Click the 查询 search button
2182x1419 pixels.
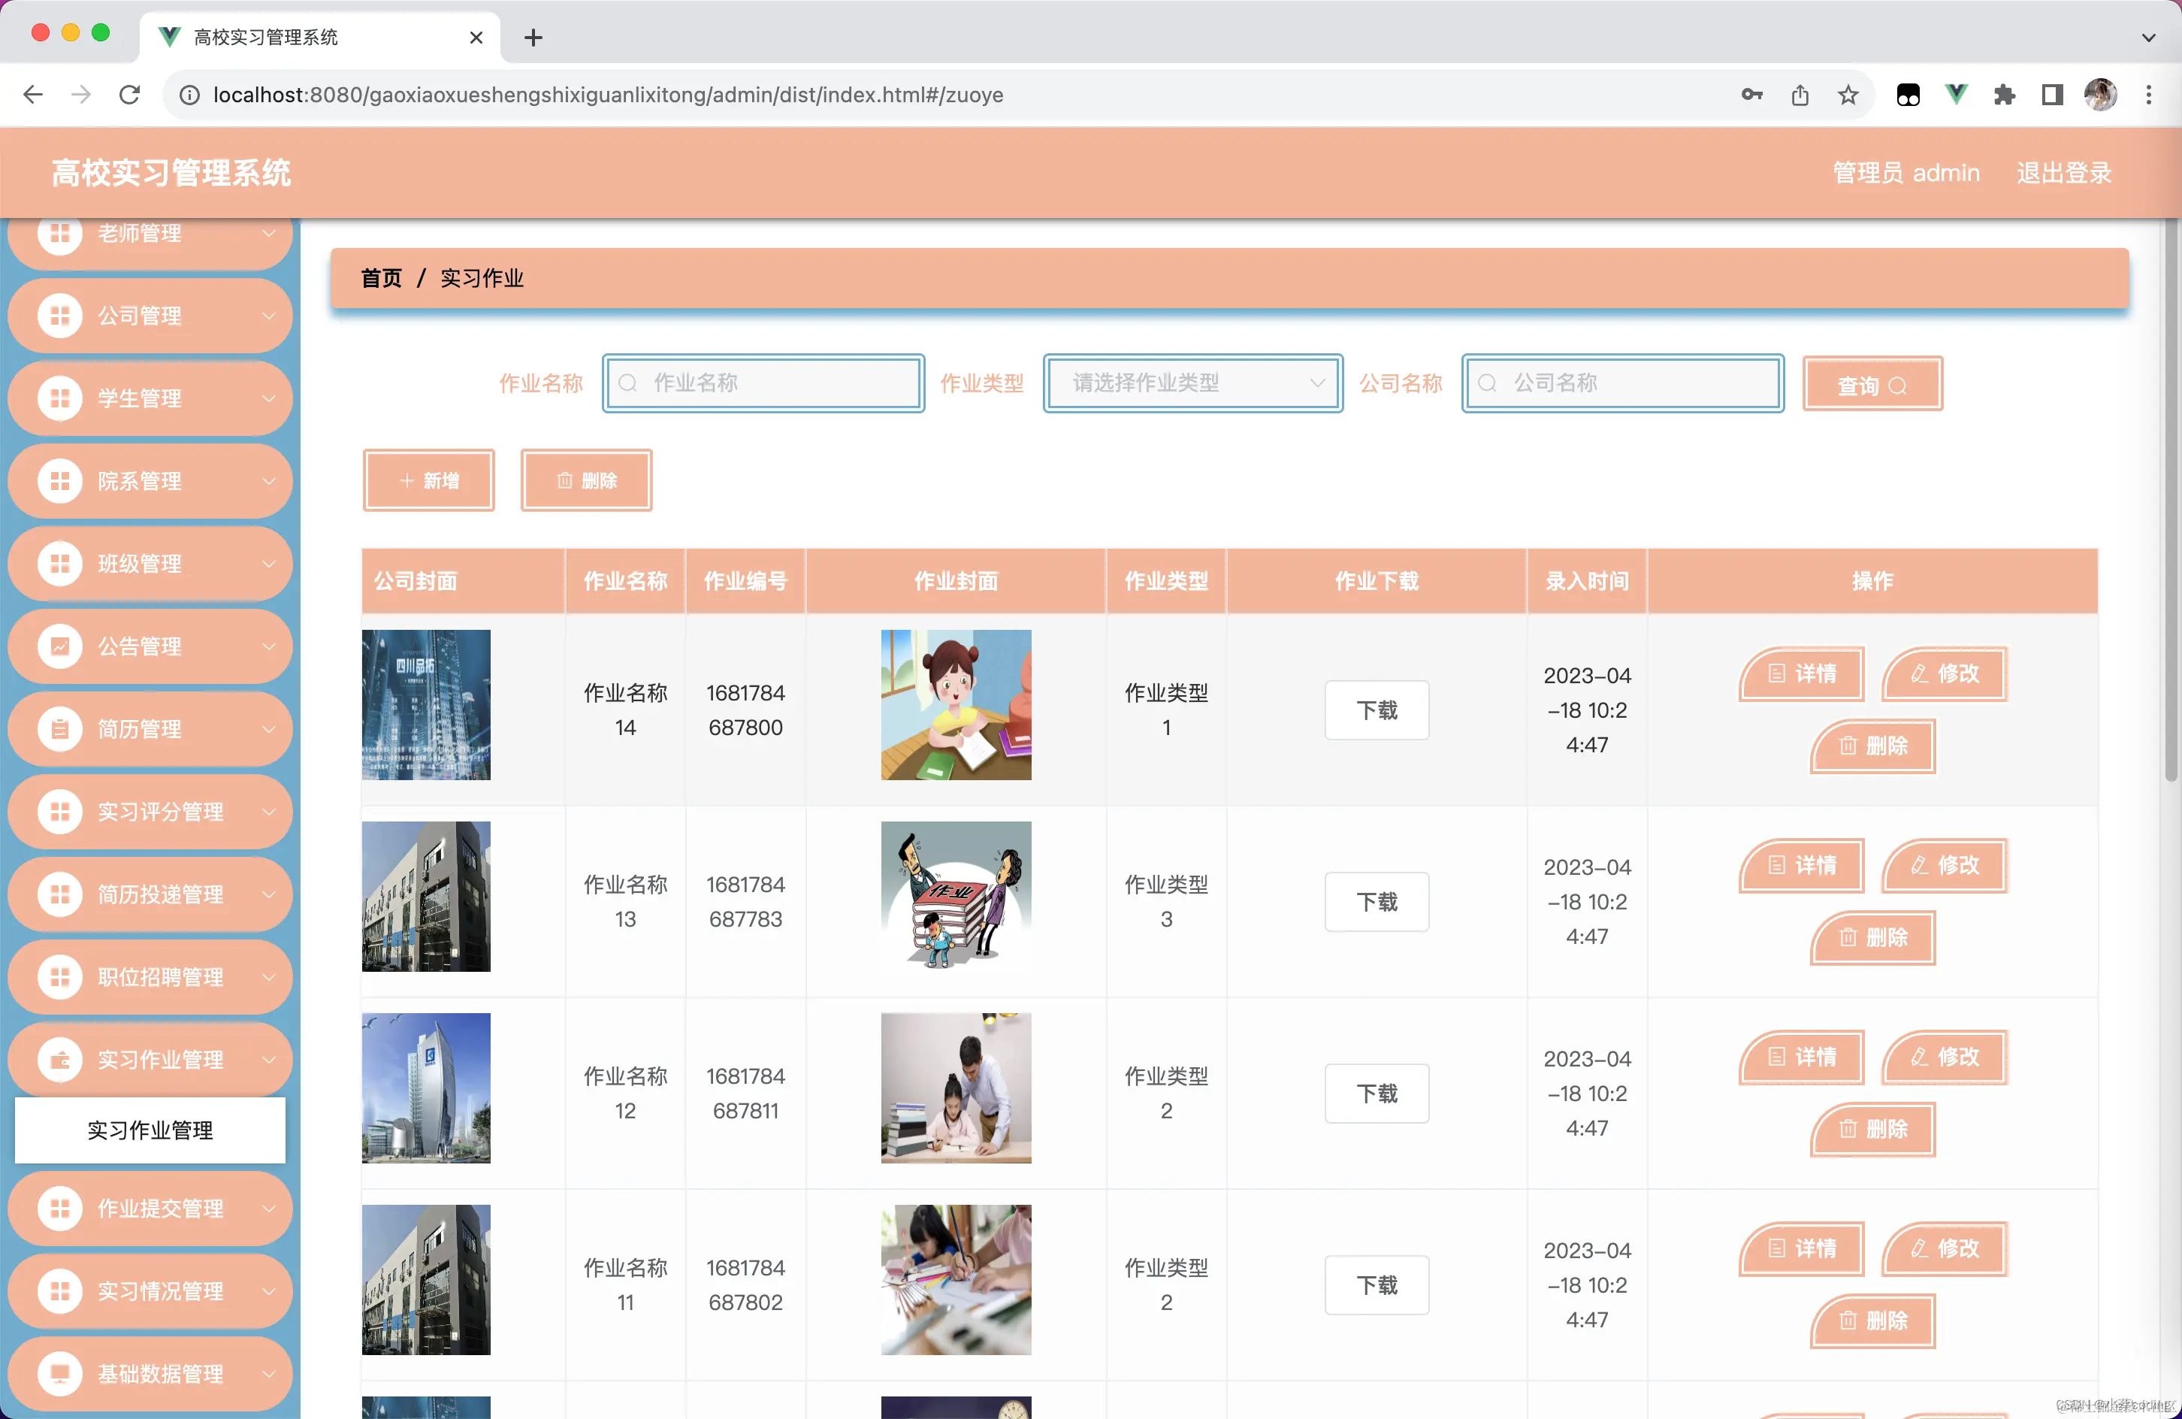(x=1871, y=386)
